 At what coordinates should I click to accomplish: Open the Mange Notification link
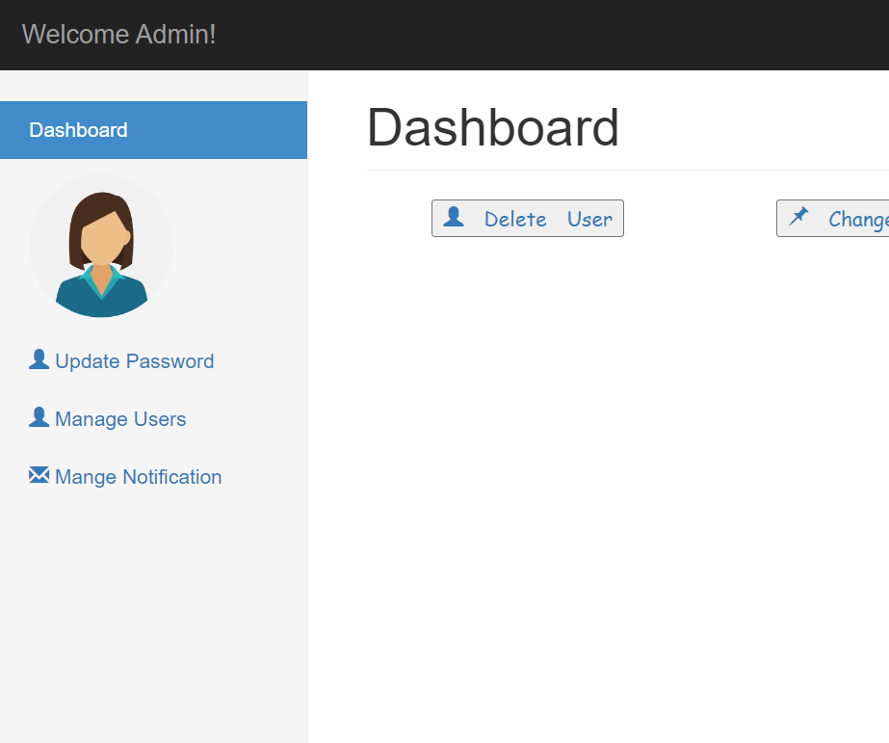point(138,477)
